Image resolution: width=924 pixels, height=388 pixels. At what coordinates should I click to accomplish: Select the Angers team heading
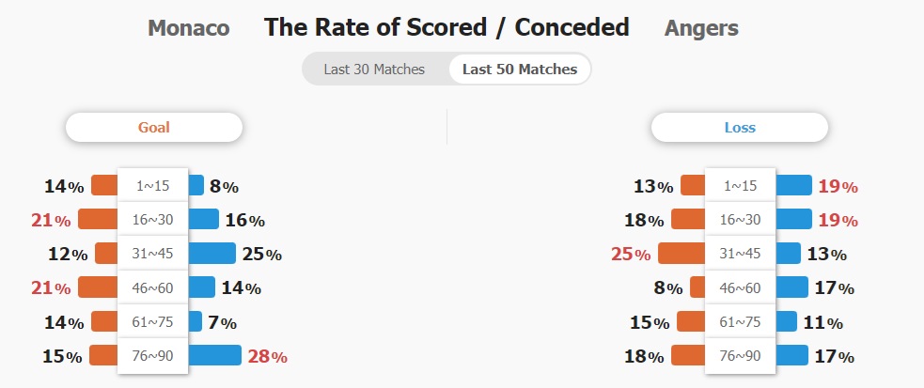point(701,28)
